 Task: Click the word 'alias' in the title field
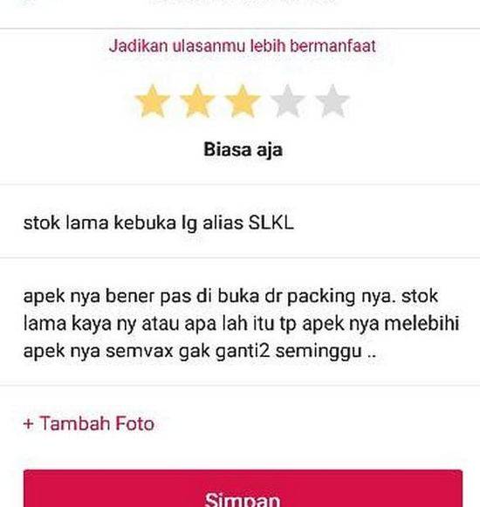coord(223,223)
